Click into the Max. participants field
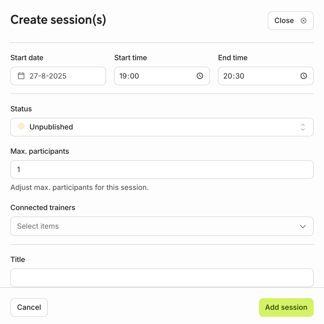This screenshot has height=324, width=324. (162, 169)
